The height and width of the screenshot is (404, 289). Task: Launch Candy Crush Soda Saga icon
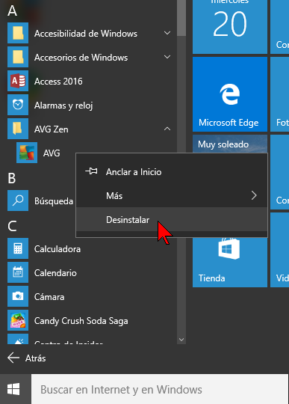click(x=18, y=320)
